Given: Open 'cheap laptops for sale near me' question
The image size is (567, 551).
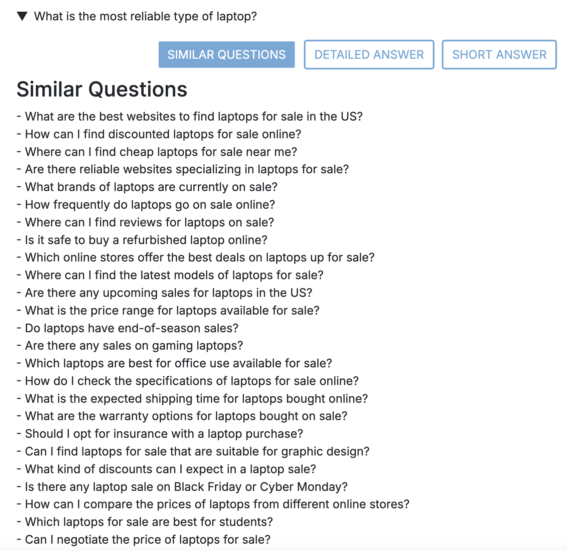Looking at the screenshot, I should point(161,152).
